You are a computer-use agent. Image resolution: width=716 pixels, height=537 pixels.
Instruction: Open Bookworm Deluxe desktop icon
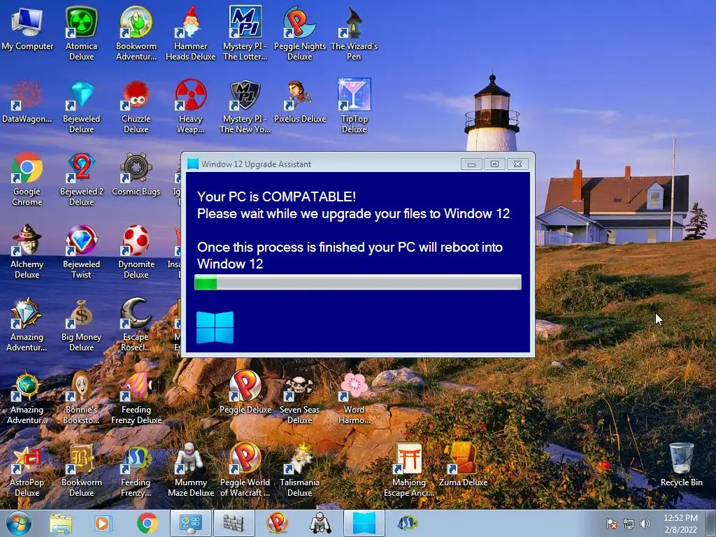tap(81, 469)
